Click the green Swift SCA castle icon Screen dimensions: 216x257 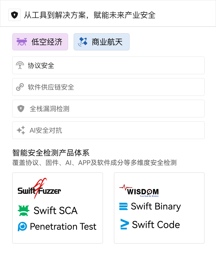point(24,210)
